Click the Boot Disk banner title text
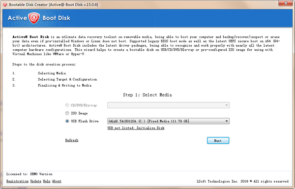295x189 pixels. 57,18
